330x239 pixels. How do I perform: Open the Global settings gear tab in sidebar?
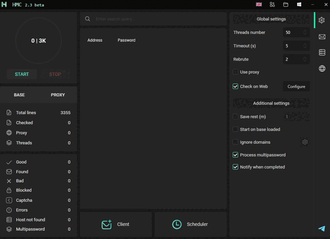point(321,20)
